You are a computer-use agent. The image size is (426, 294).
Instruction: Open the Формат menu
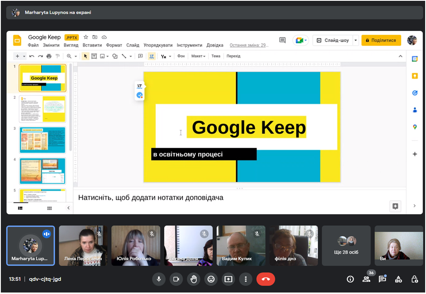(114, 45)
